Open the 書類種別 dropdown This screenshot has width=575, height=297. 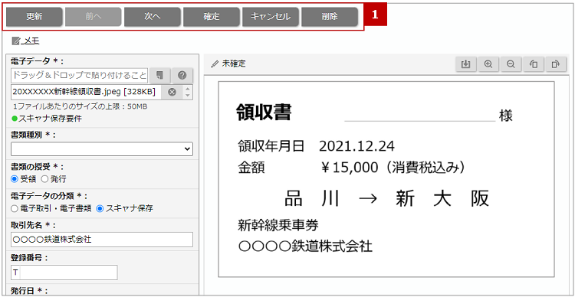(x=102, y=149)
